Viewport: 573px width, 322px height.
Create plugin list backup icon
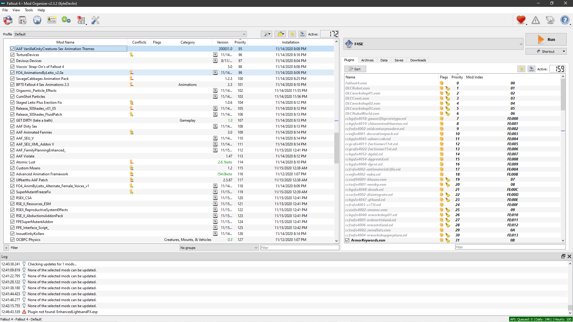point(531,69)
